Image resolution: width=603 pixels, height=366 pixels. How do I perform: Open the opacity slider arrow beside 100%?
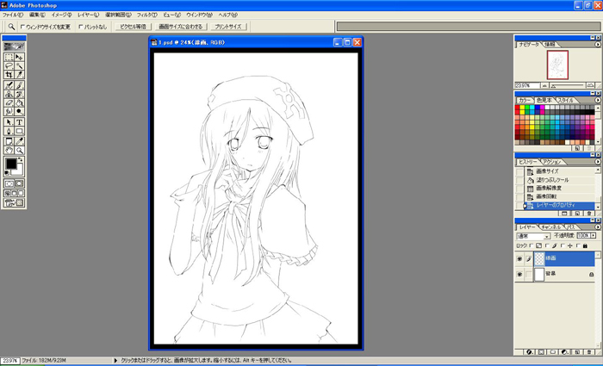tap(594, 235)
